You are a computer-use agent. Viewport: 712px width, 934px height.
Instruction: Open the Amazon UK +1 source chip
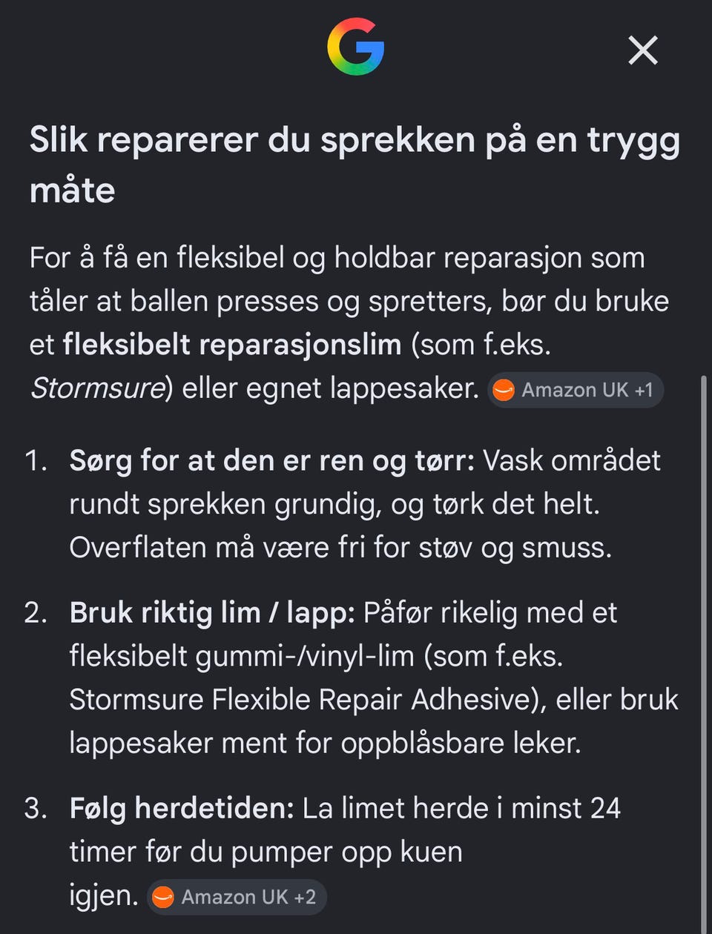tap(576, 390)
